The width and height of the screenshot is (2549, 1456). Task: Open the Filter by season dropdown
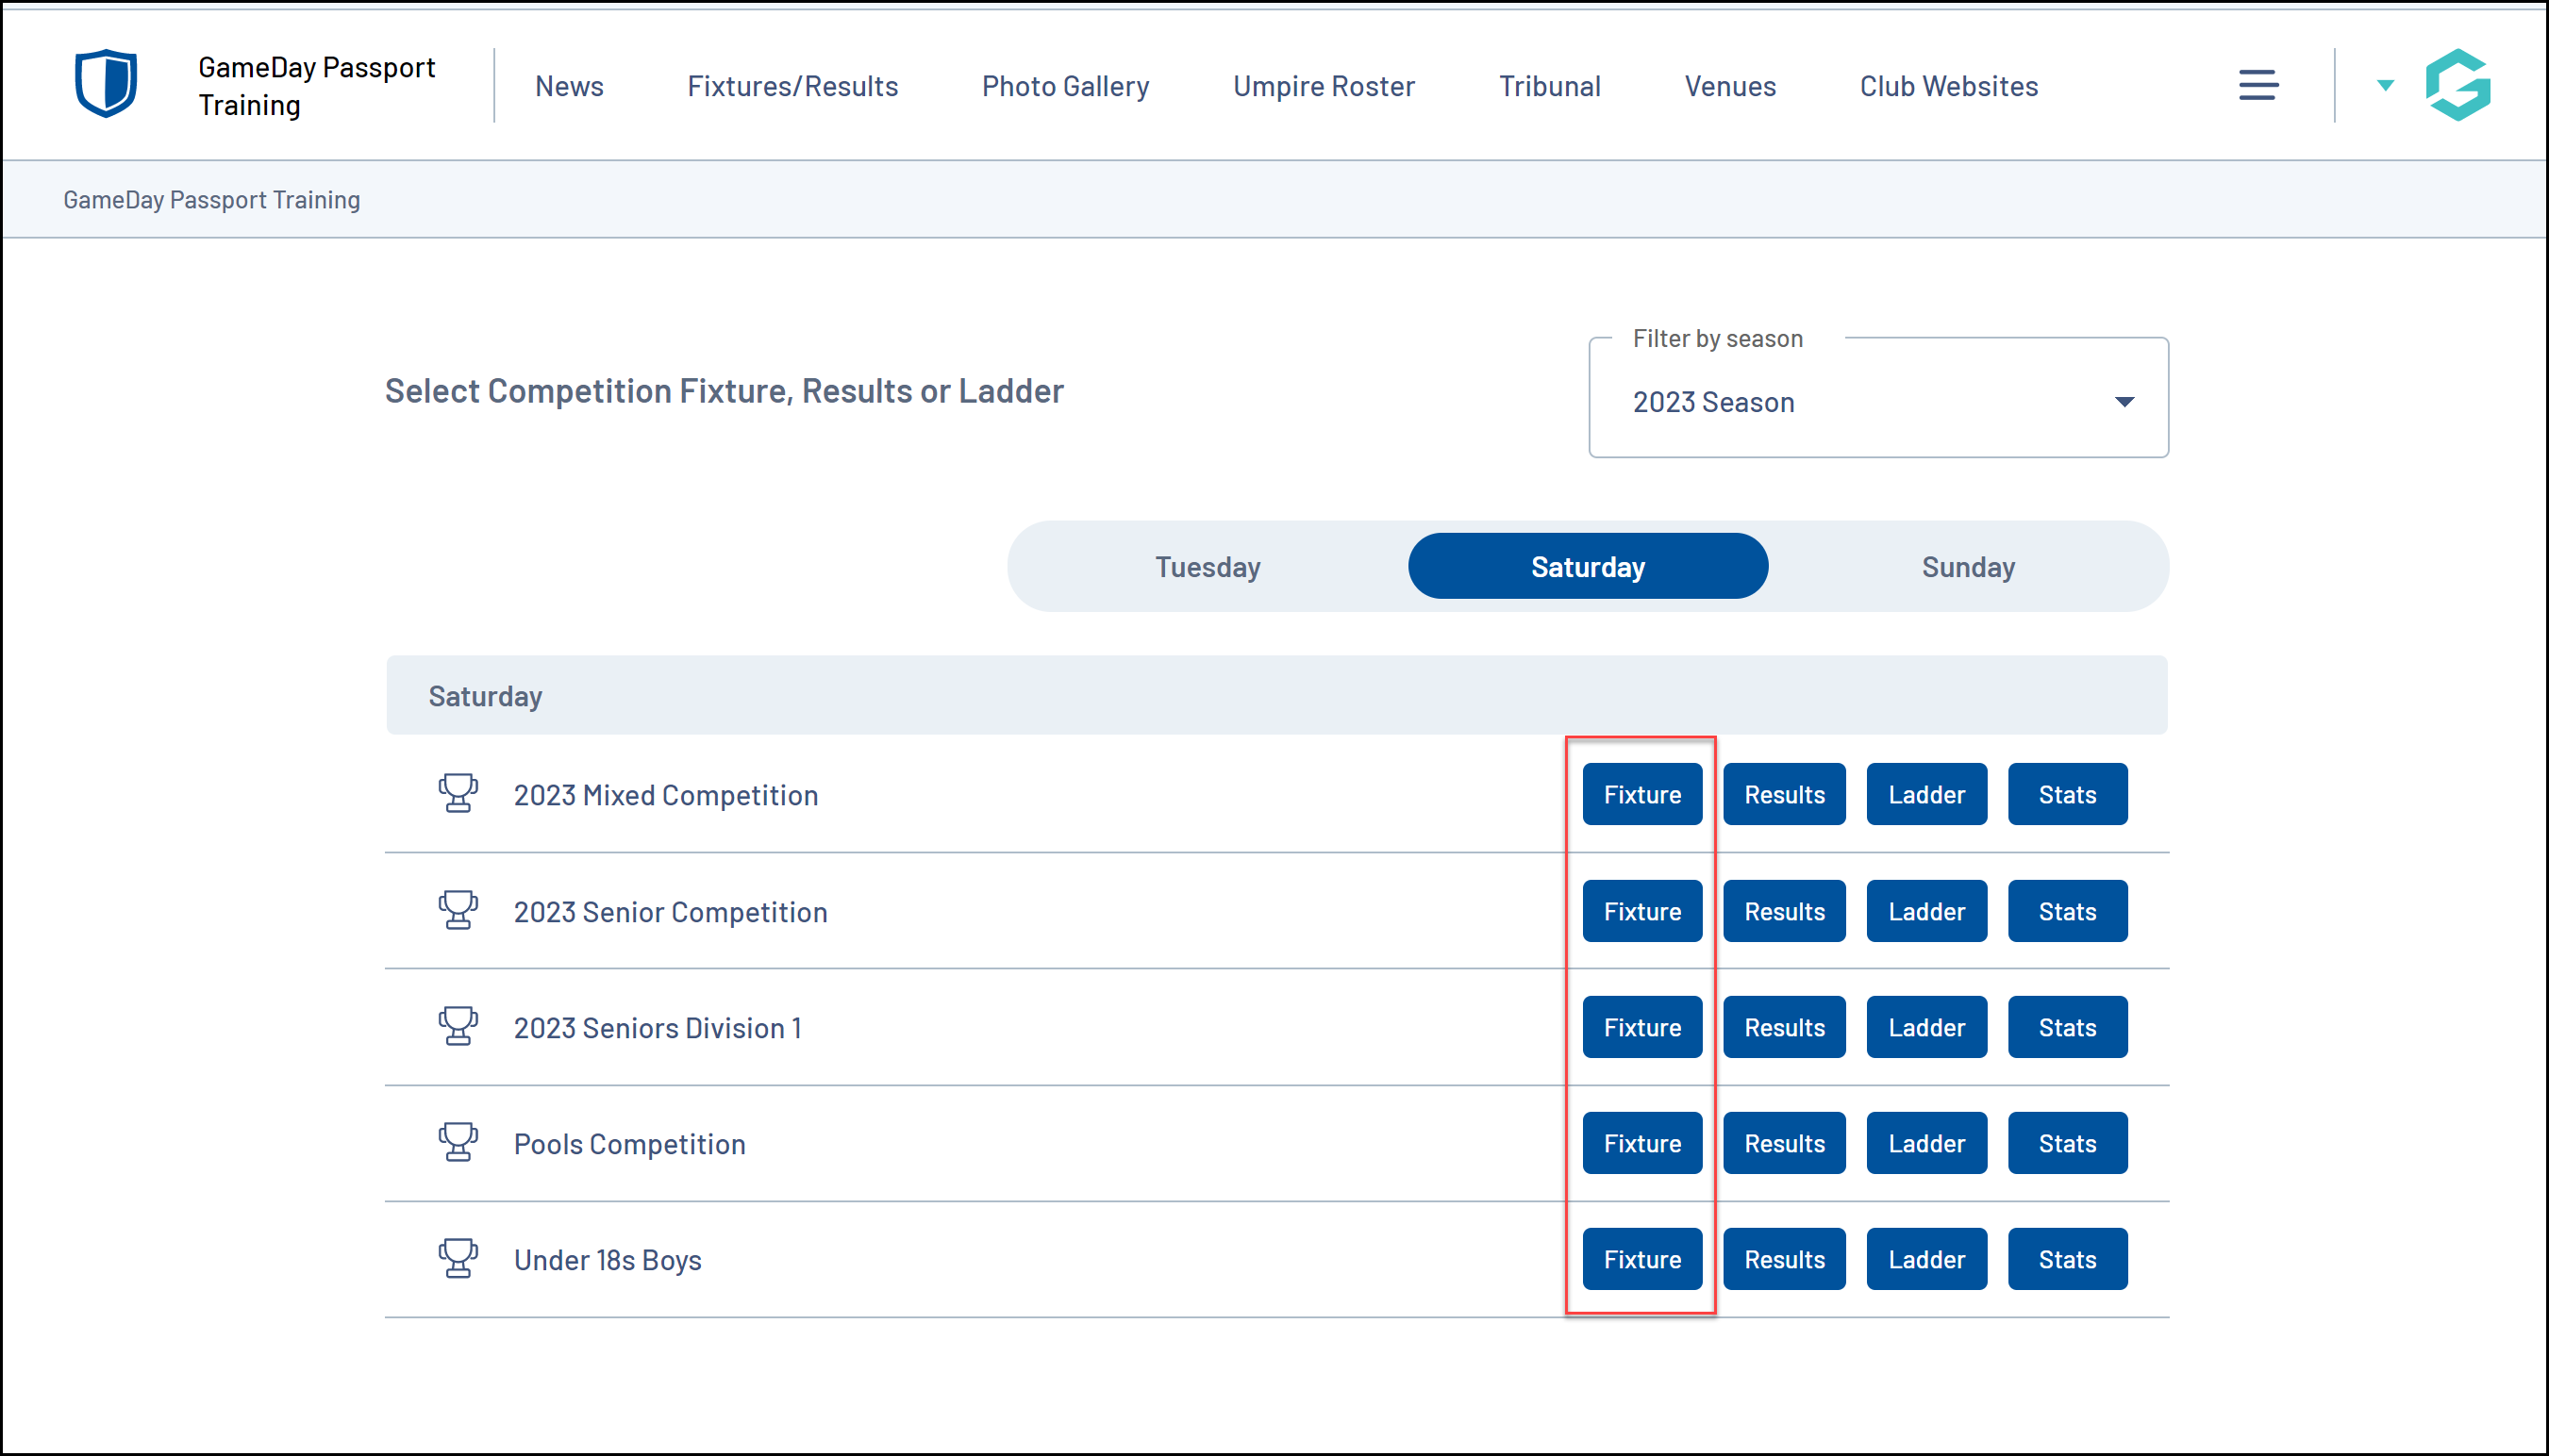pos(1877,401)
